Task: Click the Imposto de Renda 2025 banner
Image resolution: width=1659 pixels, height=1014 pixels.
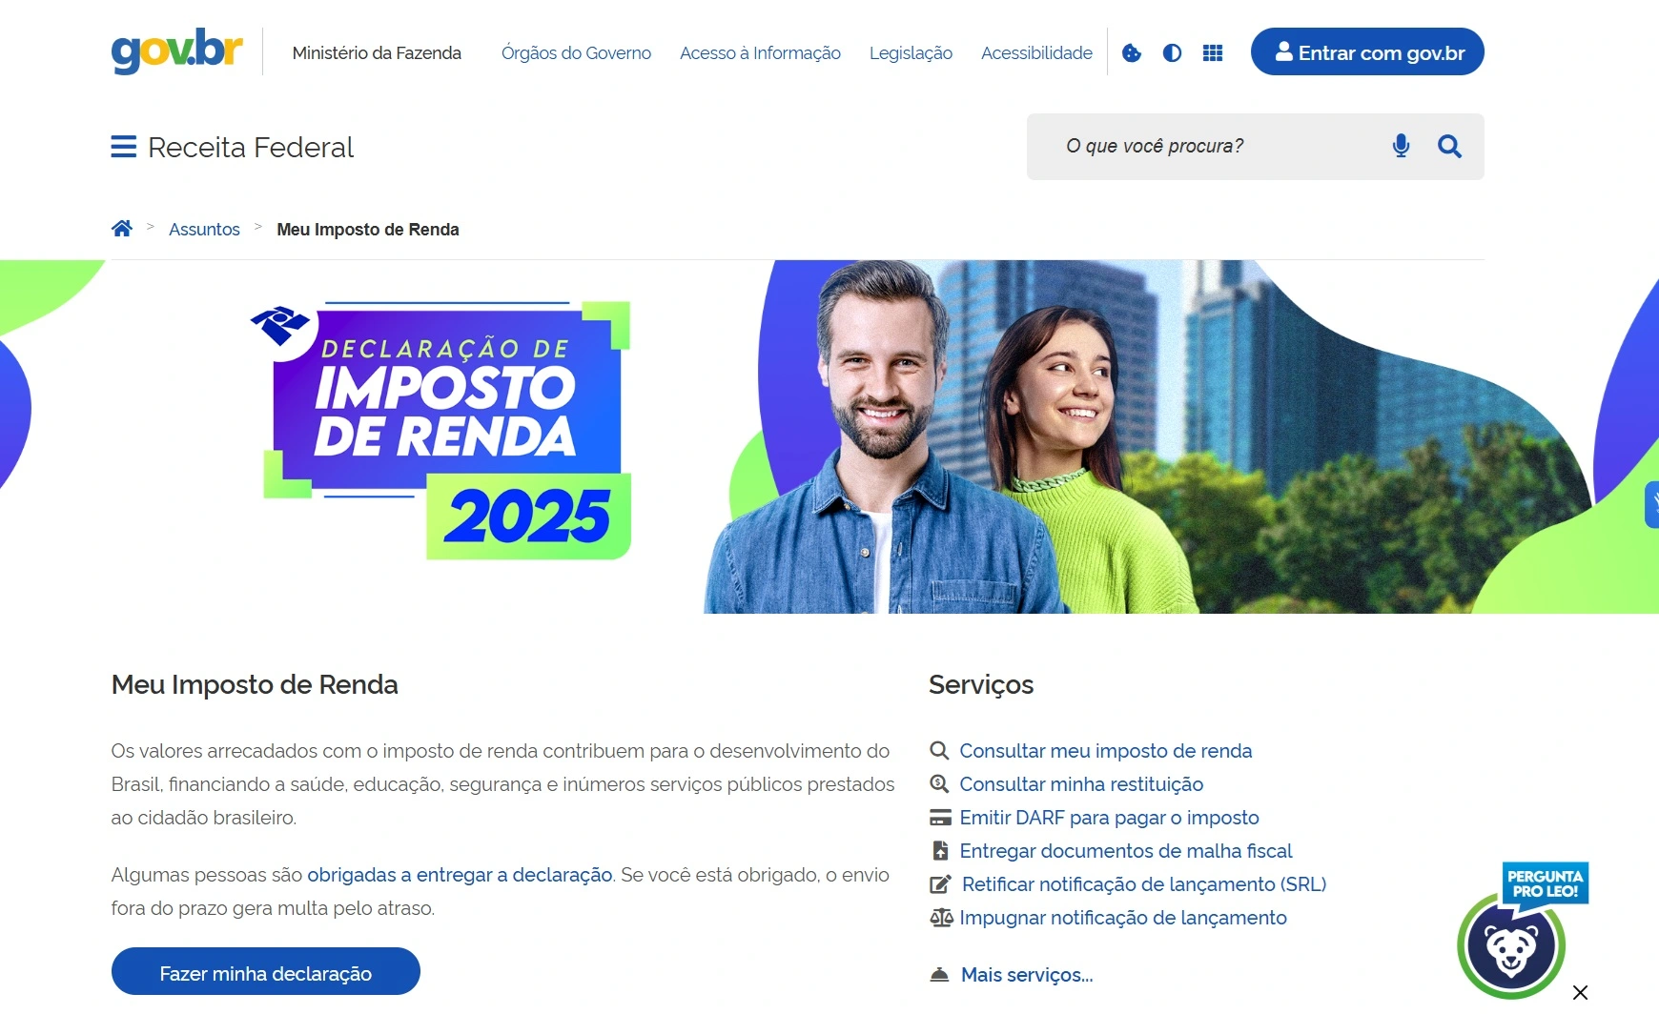Action: point(829,436)
